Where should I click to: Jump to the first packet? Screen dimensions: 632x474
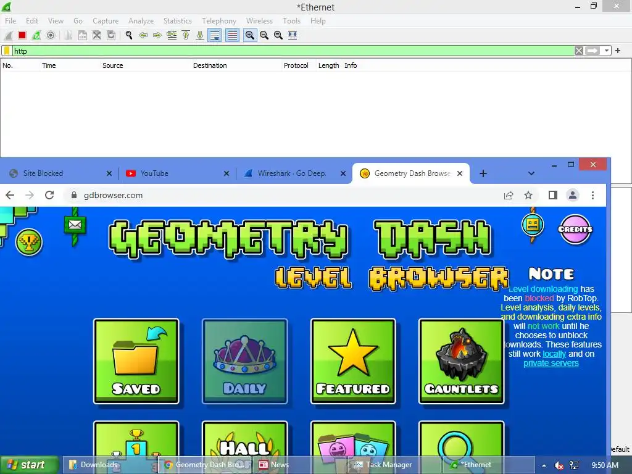click(x=186, y=35)
